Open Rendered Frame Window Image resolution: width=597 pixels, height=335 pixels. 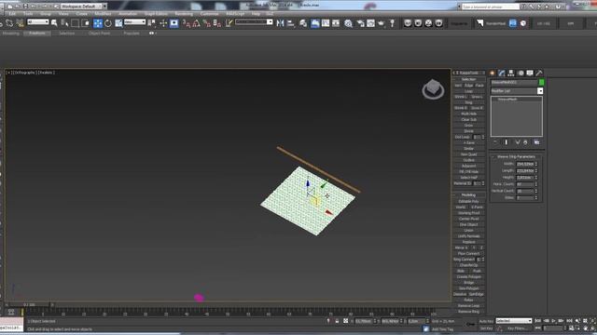coord(370,23)
